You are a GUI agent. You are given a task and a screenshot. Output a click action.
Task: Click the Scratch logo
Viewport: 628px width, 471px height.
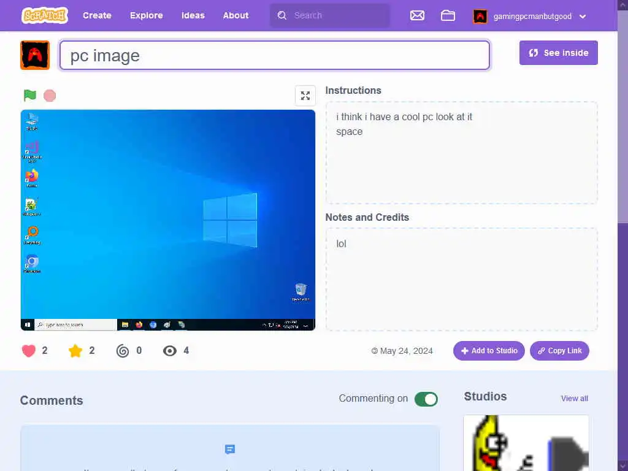(44, 15)
